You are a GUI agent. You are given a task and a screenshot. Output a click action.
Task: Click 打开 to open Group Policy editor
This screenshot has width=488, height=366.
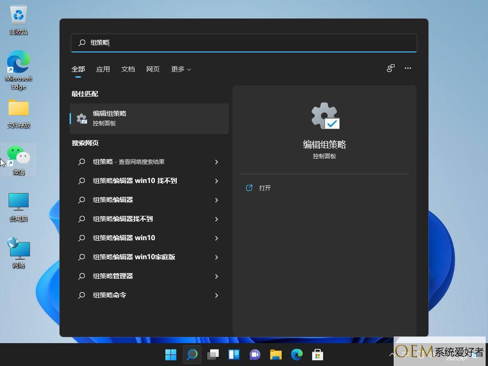[x=264, y=188]
